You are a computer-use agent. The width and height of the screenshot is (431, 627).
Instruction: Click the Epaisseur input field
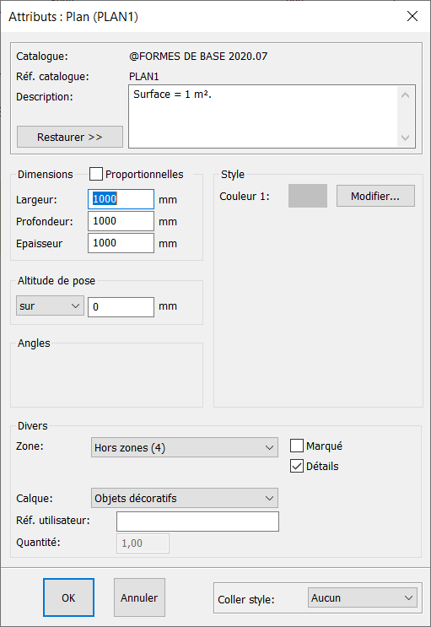pos(121,243)
